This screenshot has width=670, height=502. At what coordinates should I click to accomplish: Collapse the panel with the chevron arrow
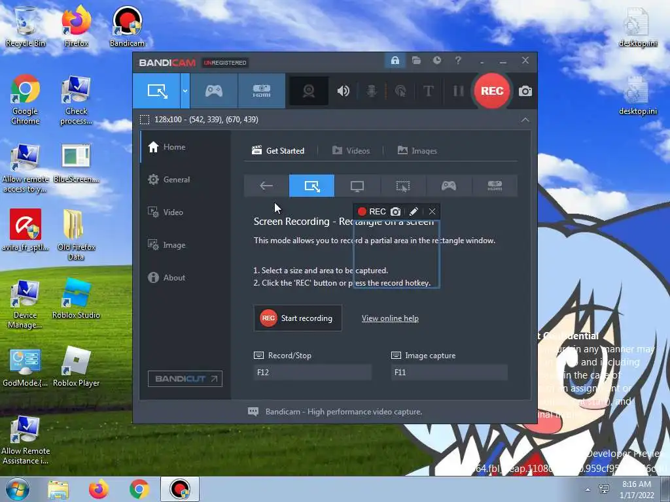point(525,120)
